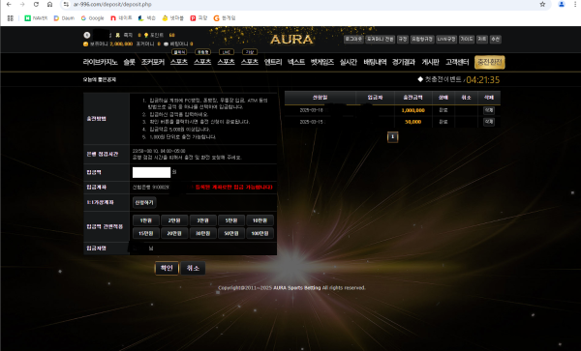581x351 pixels.
Task: Focus the deposit amount input field
Action: coord(152,172)
